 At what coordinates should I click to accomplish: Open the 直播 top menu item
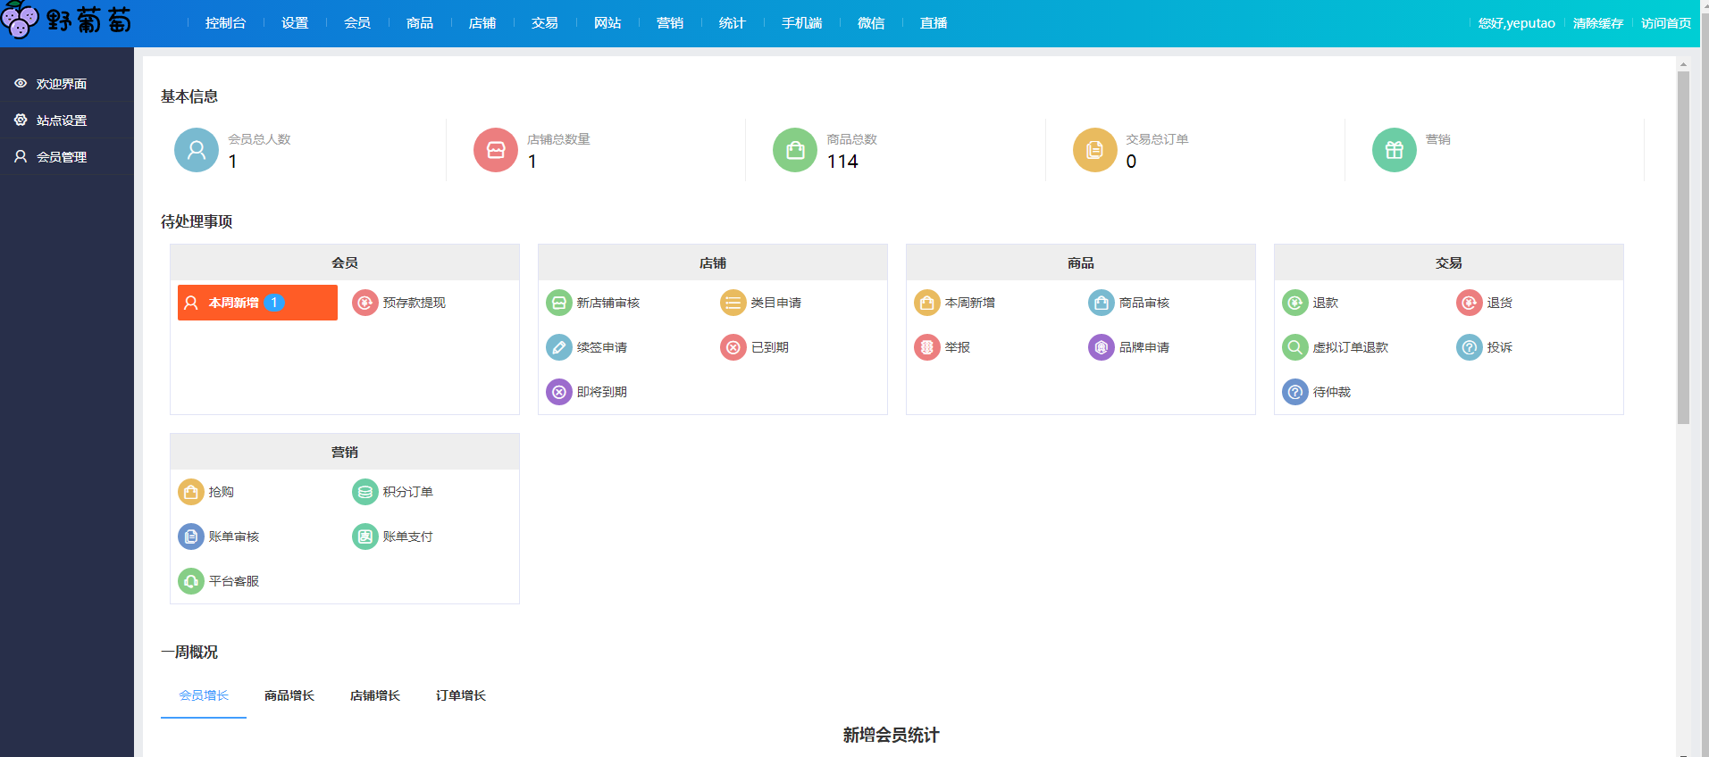point(933,23)
